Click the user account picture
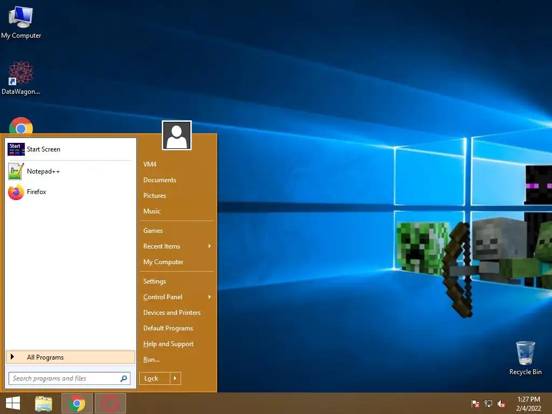Screen dimensions: 552x414 (x=177, y=135)
